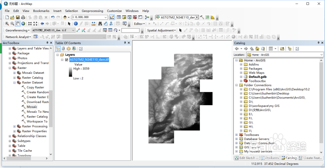
Task: Click the black-to-white elevation color ramp
Action: (71, 72)
